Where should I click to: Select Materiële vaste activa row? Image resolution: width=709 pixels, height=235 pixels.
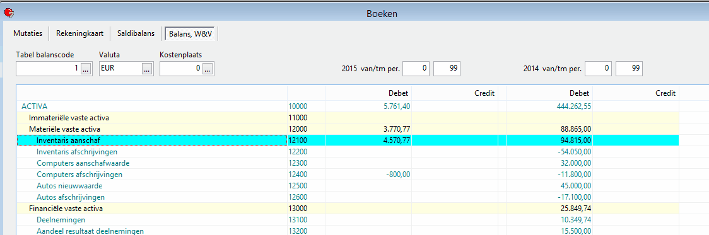tap(348, 129)
